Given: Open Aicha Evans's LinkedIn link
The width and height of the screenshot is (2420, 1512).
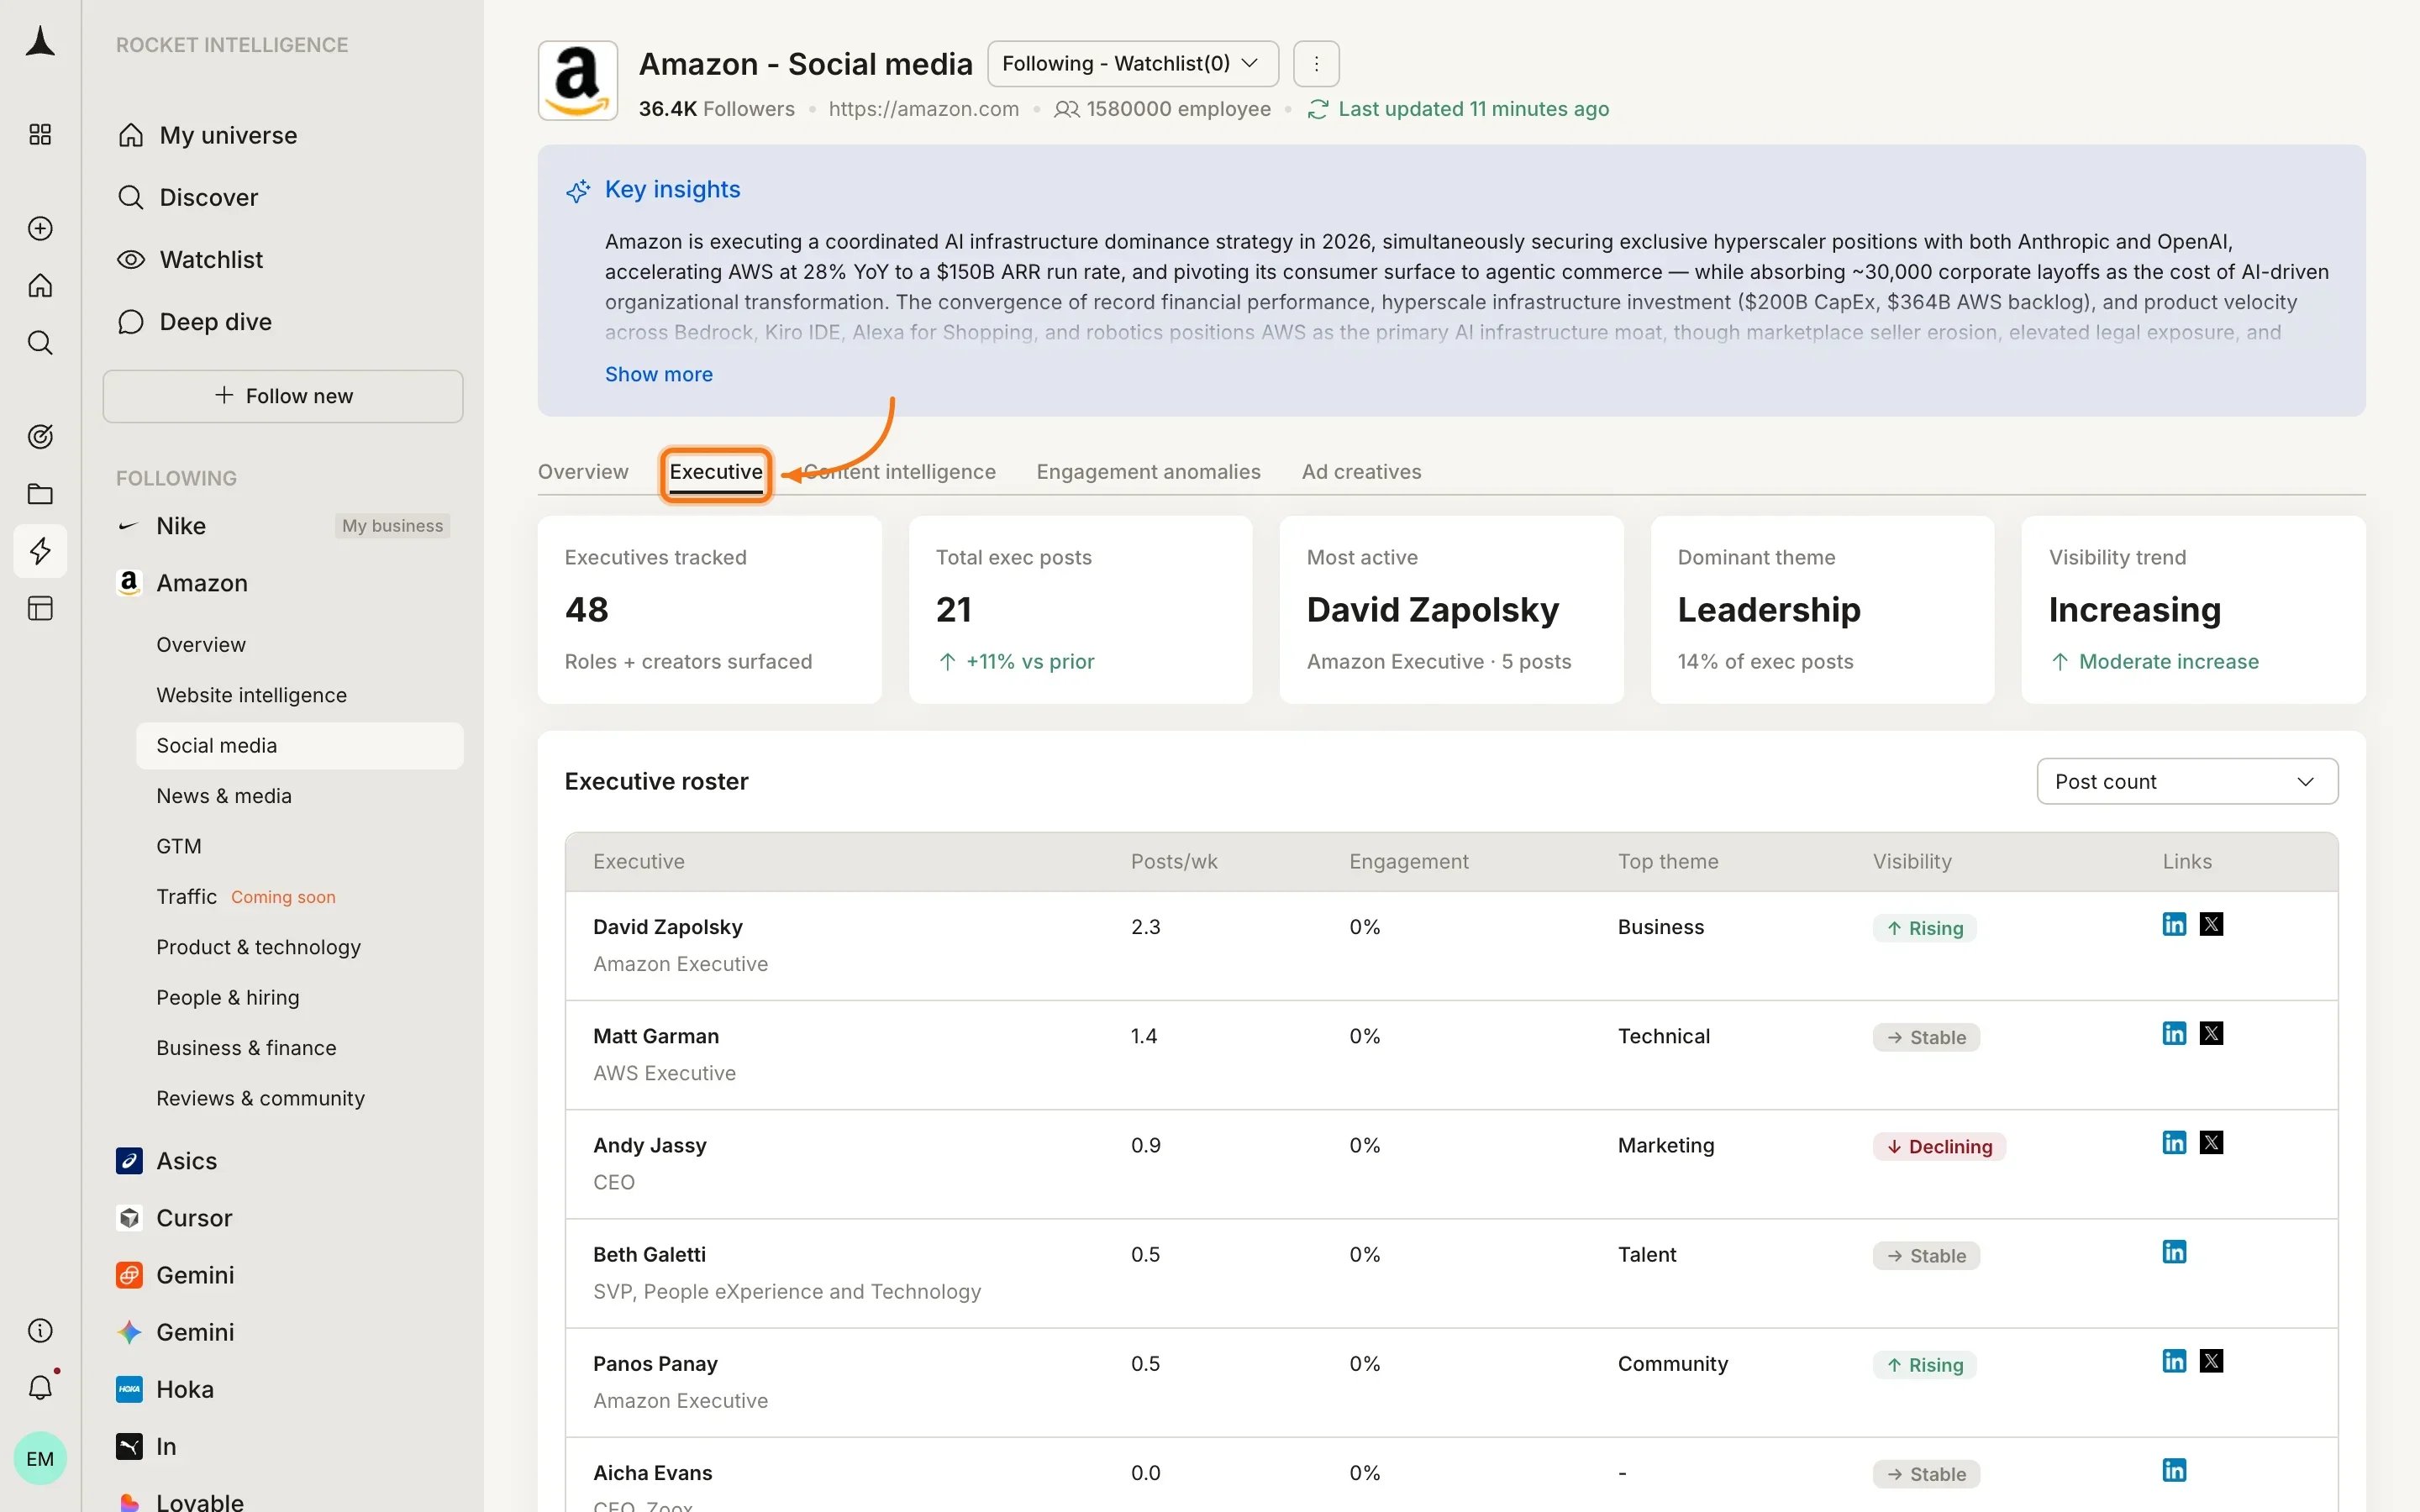Looking at the screenshot, I should click(x=2174, y=1470).
